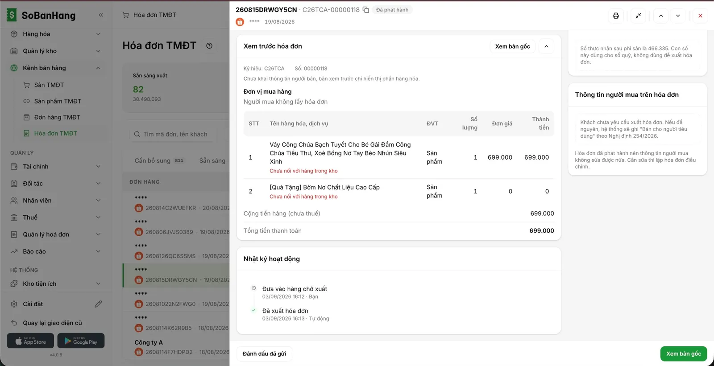The width and height of the screenshot is (714, 366).
Task: Collapse the sidebar double-chevron icon
Action: click(x=101, y=15)
